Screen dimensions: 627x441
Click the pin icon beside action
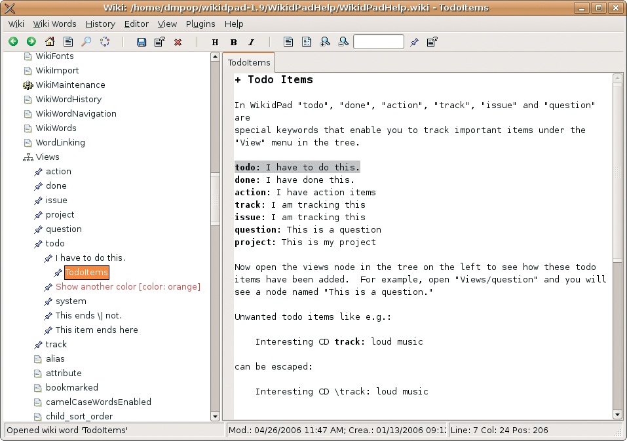click(39, 172)
